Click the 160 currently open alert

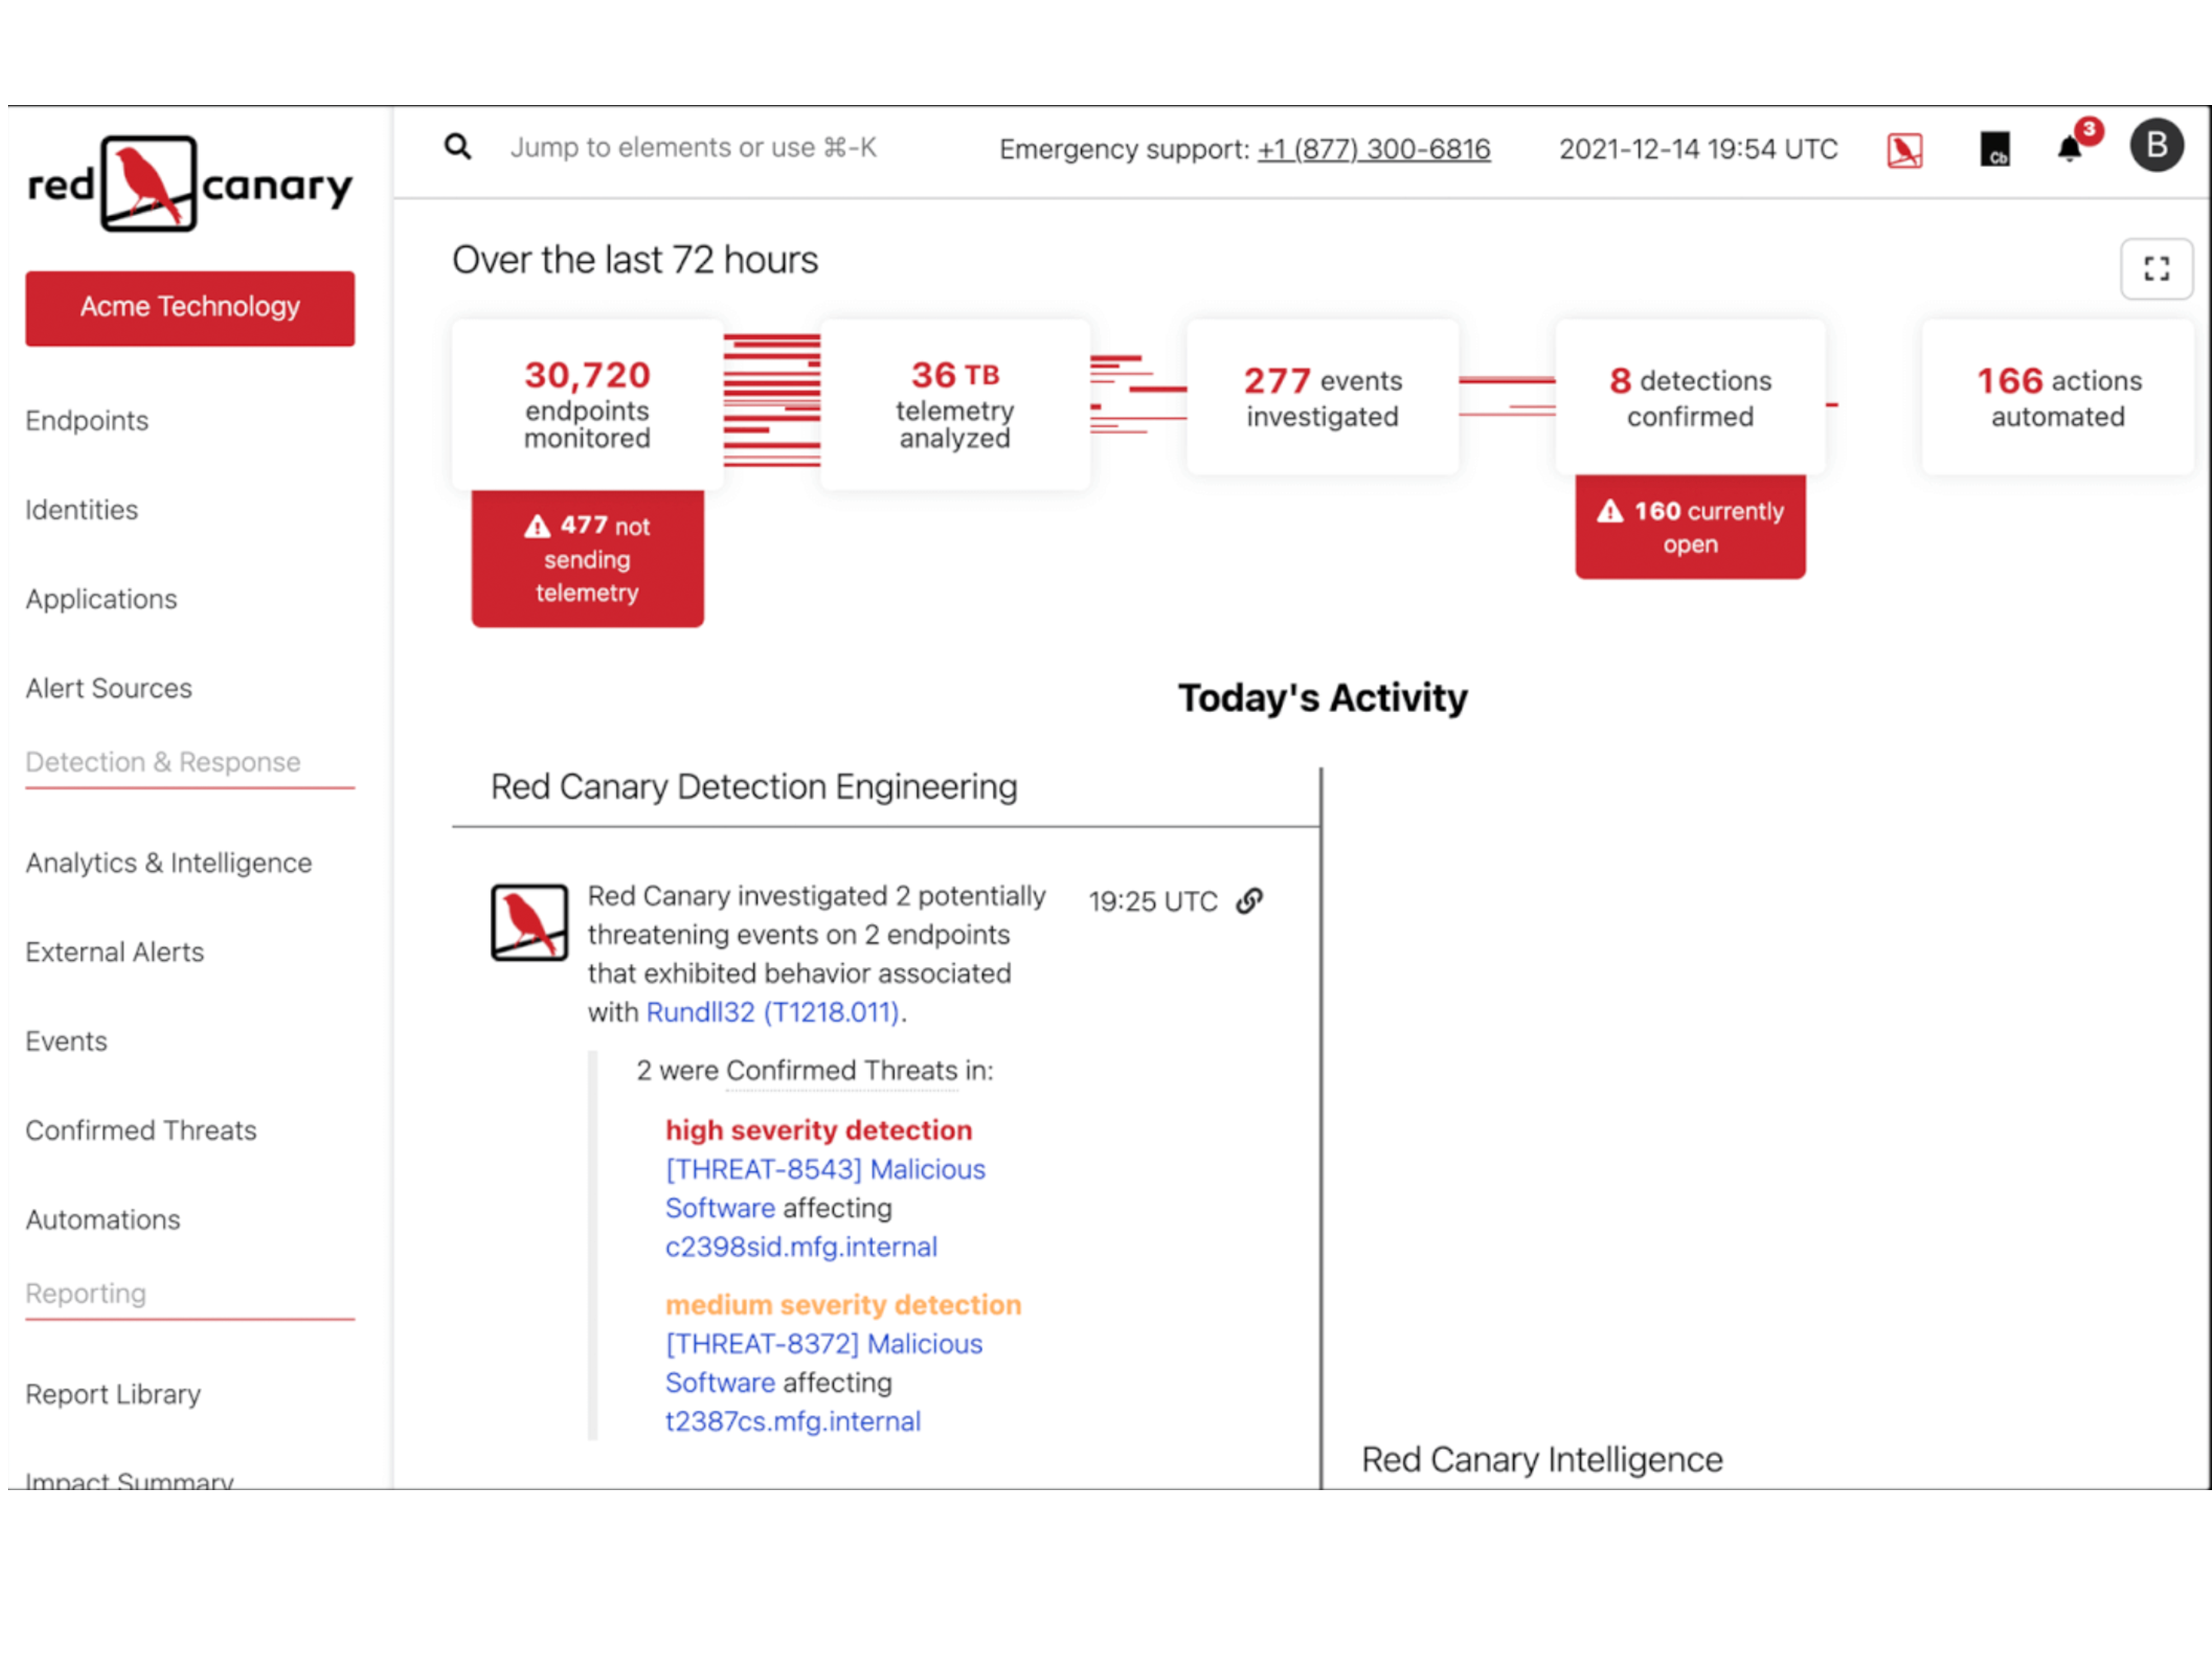coord(1690,527)
